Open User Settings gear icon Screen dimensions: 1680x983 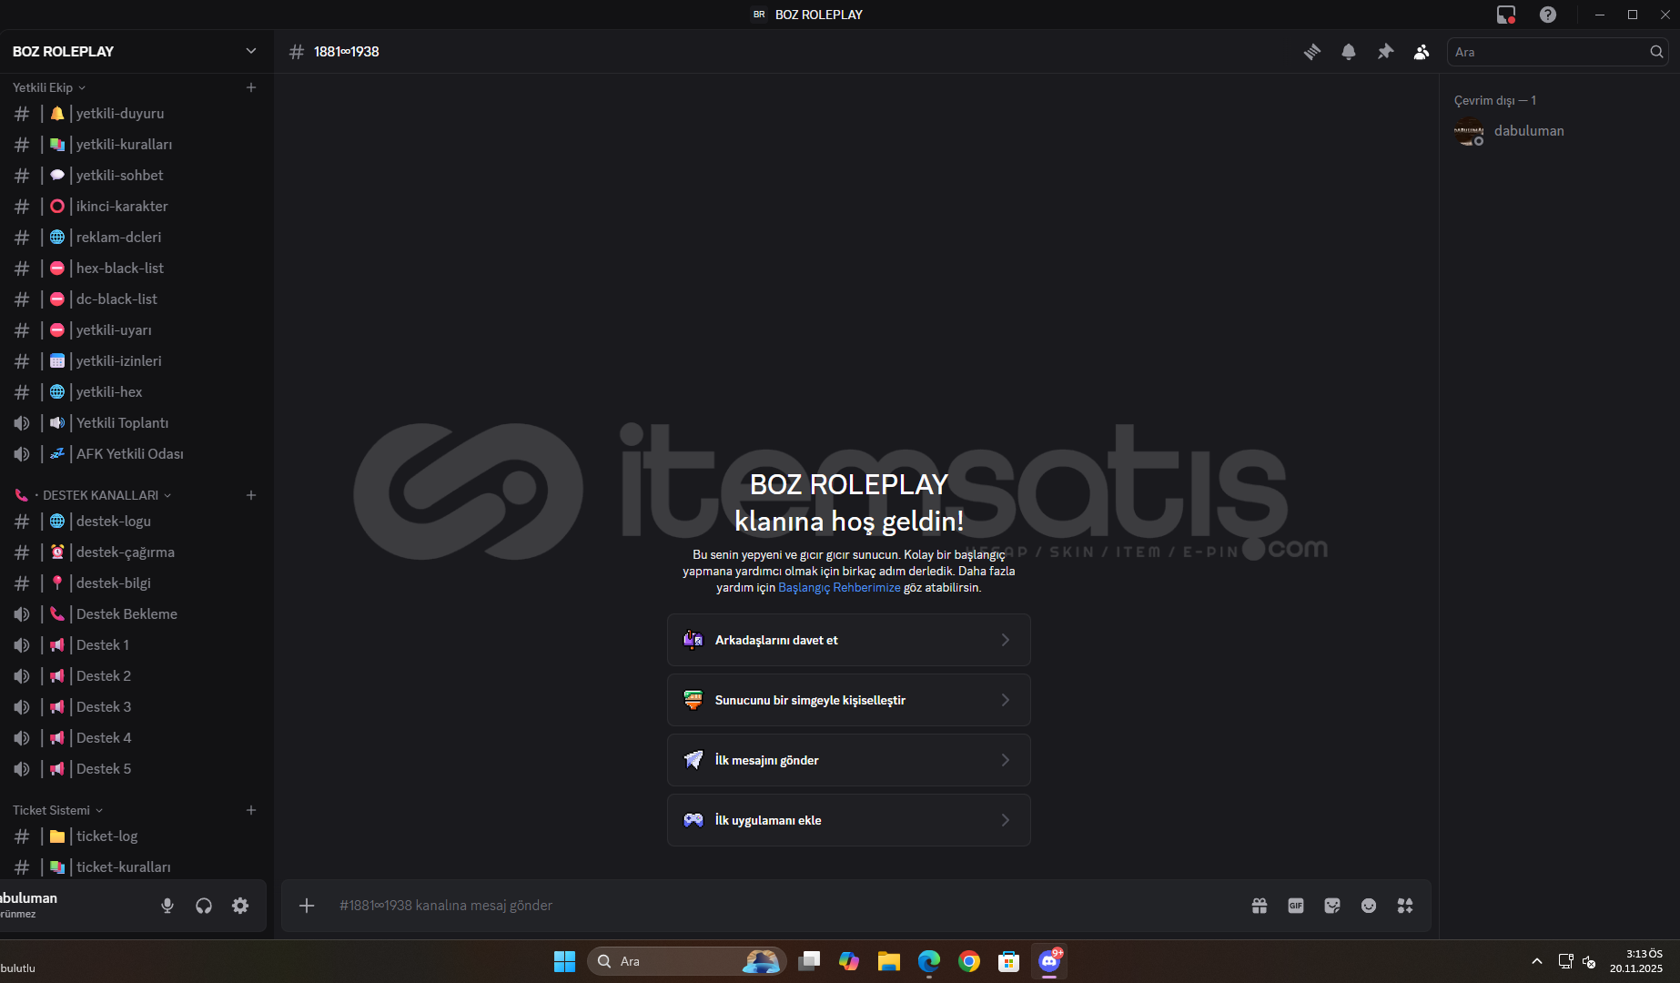[240, 906]
